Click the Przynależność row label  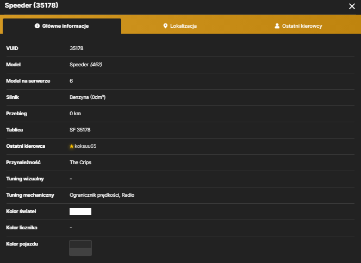(x=23, y=162)
